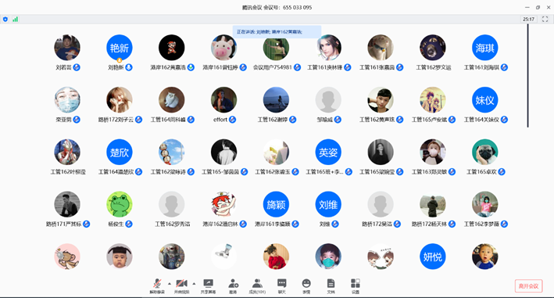This screenshot has width=554, height=298.
Task: Click muted mic beside 工管164周科峰
Action: [191, 120]
